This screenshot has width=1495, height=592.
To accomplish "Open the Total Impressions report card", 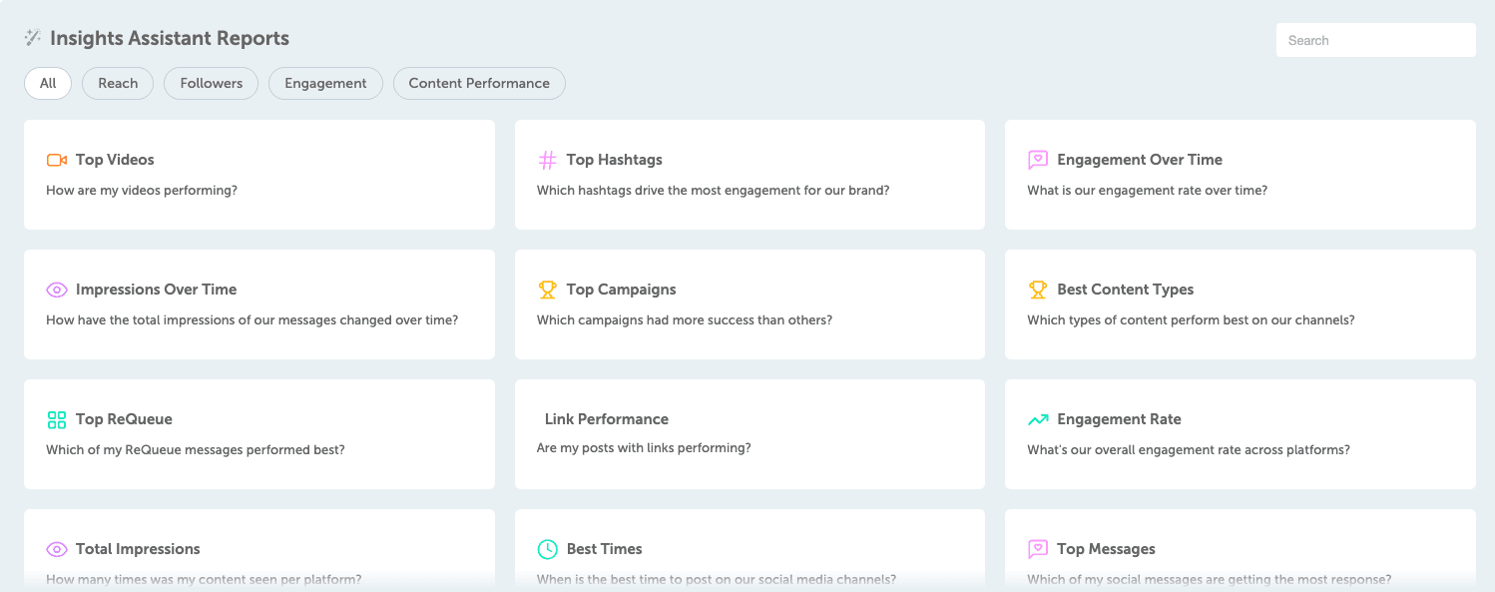I will tap(258, 550).
